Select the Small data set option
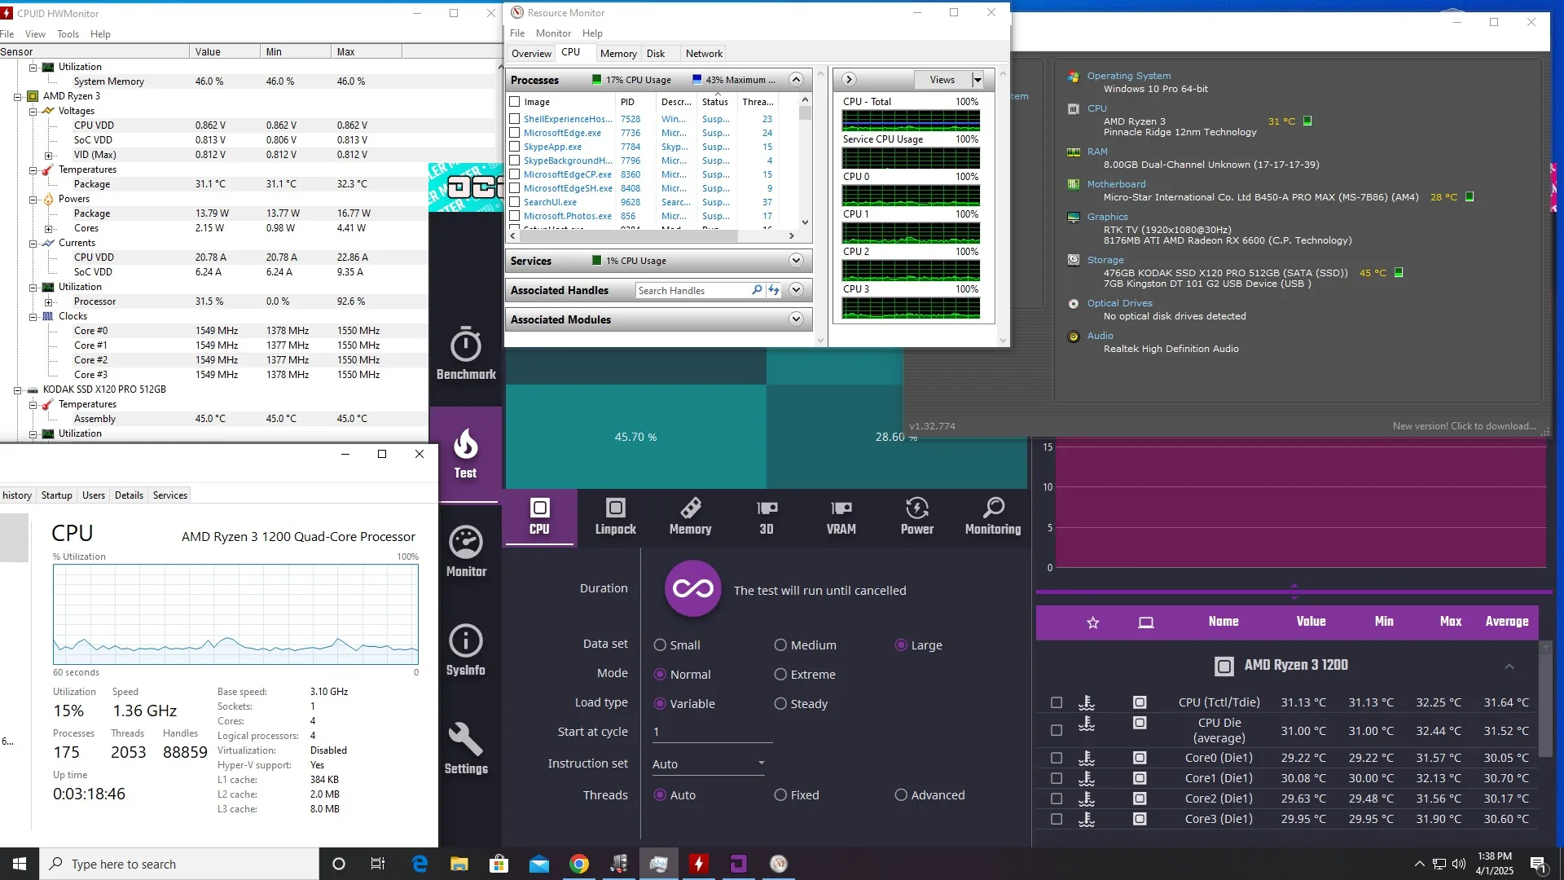The width and height of the screenshot is (1564, 880). (676, 645)
